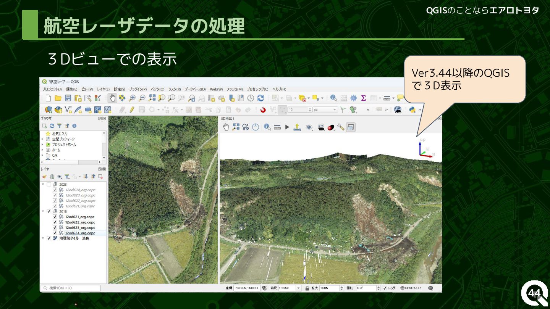Uncheck 12od621_org.copc under the 2018 group
Image resolution: width=550 pixels, height=309 pixels.
pyautogui.click(x=55, y=217)
